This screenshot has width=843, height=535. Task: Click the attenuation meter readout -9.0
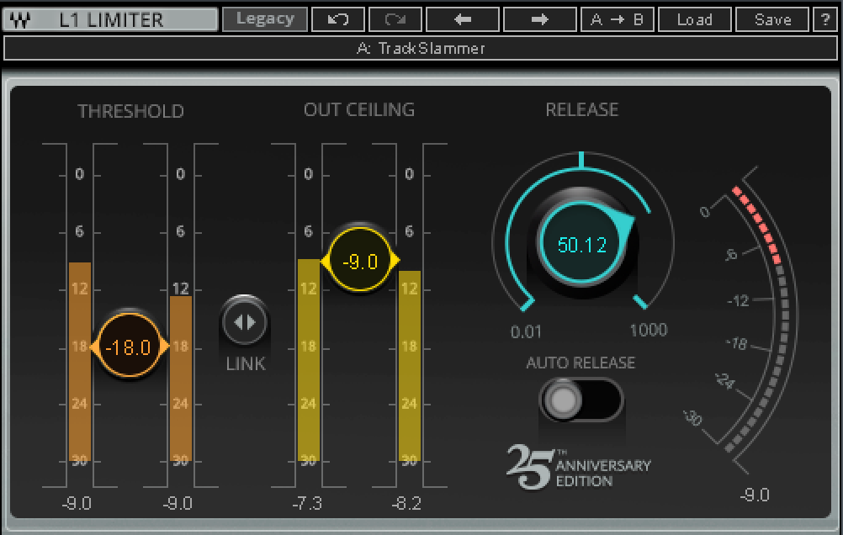[755, 495]
